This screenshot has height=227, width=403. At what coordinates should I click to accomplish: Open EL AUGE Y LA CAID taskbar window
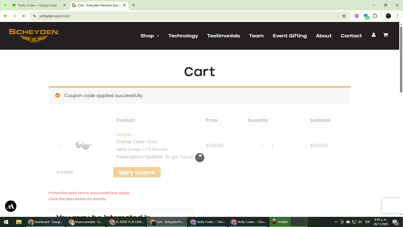click(x=127, y=222)
